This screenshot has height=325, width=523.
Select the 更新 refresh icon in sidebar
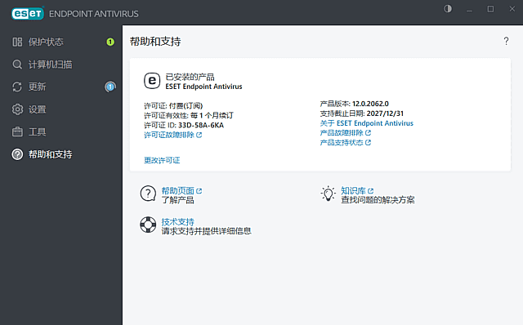point(17,87)
